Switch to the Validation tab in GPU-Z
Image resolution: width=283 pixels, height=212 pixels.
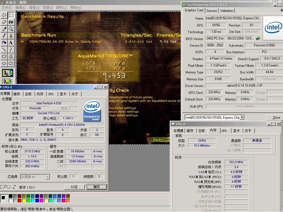tap(227, 11)
